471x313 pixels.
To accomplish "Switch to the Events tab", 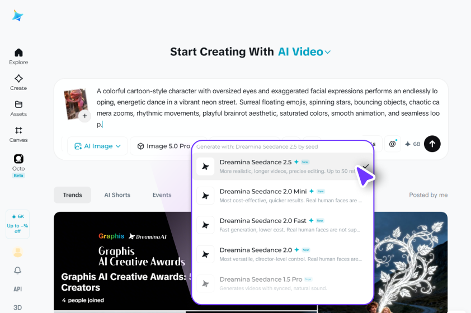I will coord(162,195).
